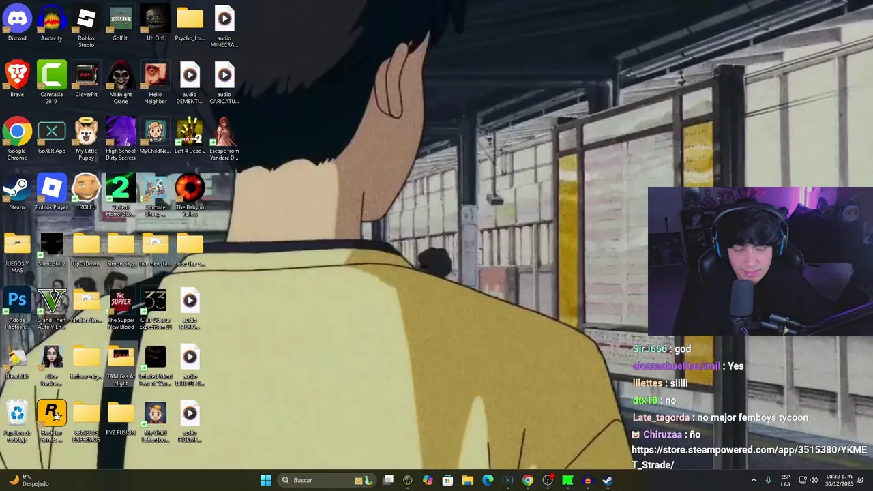This screenshot has height=491, width=873.
Task: Select the Violent Horror Sto... icon
Action: click(121, 196)
